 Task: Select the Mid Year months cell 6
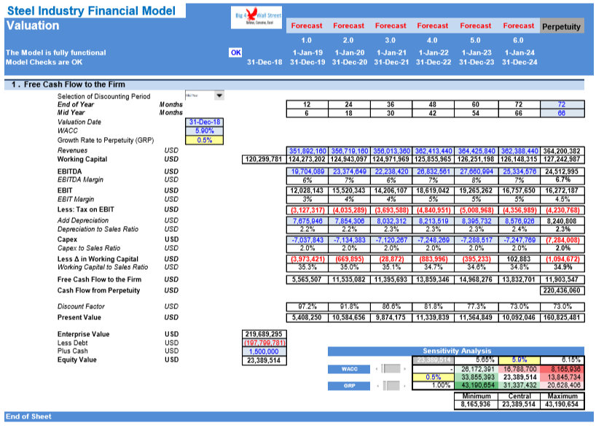point(307,113)
